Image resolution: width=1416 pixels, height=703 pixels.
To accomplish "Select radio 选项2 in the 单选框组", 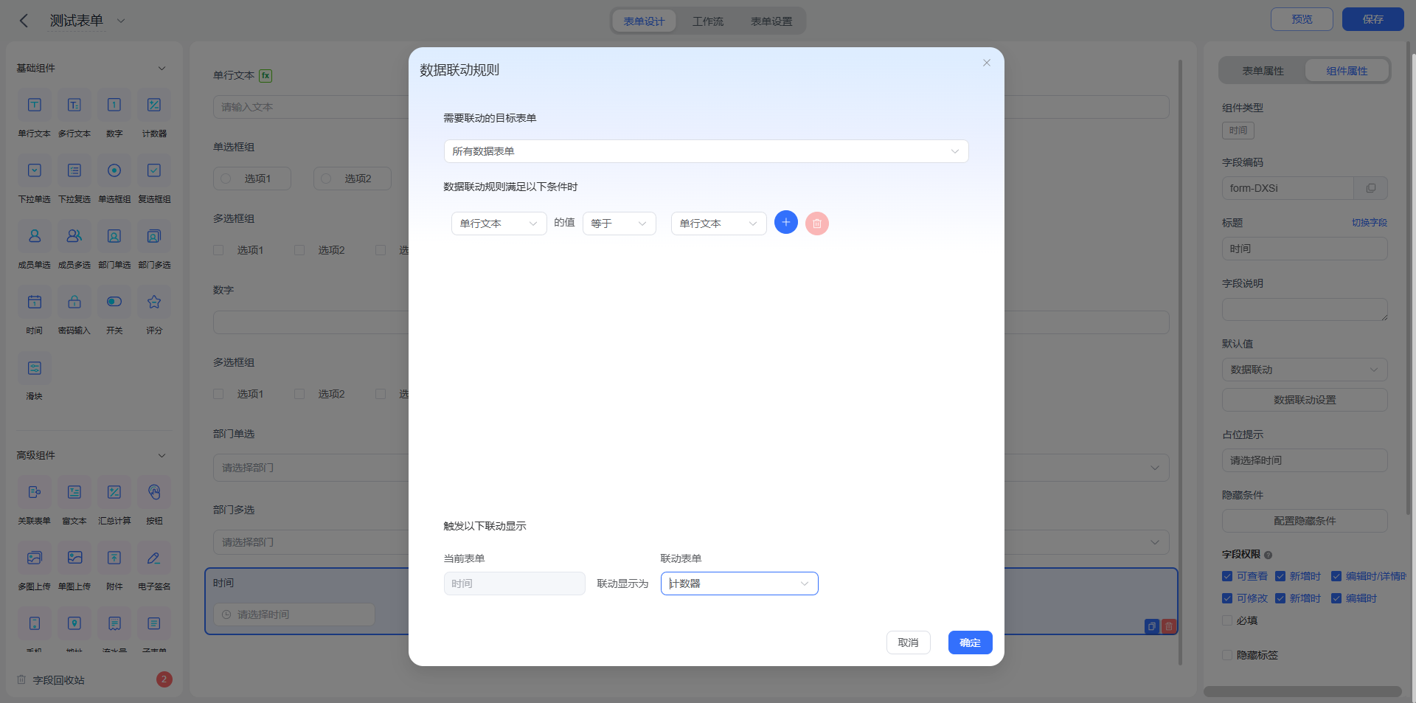I will pyautogui.click(x=326, y=179).
